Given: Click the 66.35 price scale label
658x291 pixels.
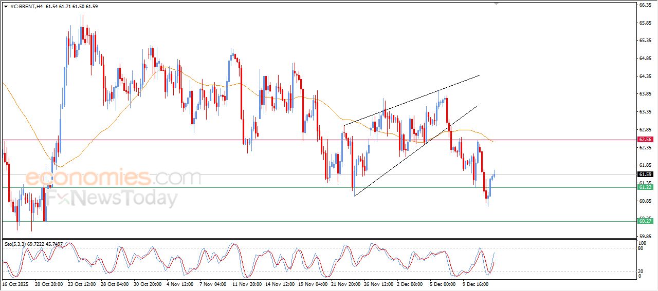Looking at the screenshot, I should pyautogui.click(x=645, y=5).
